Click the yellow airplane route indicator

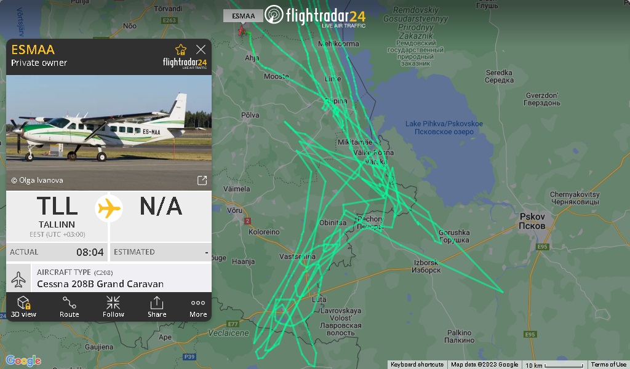pyautogui.click(x=109, y=208)
